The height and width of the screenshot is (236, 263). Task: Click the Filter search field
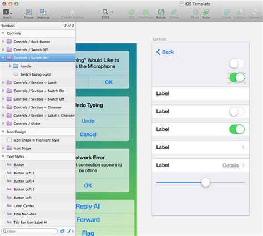pos(29,232)
